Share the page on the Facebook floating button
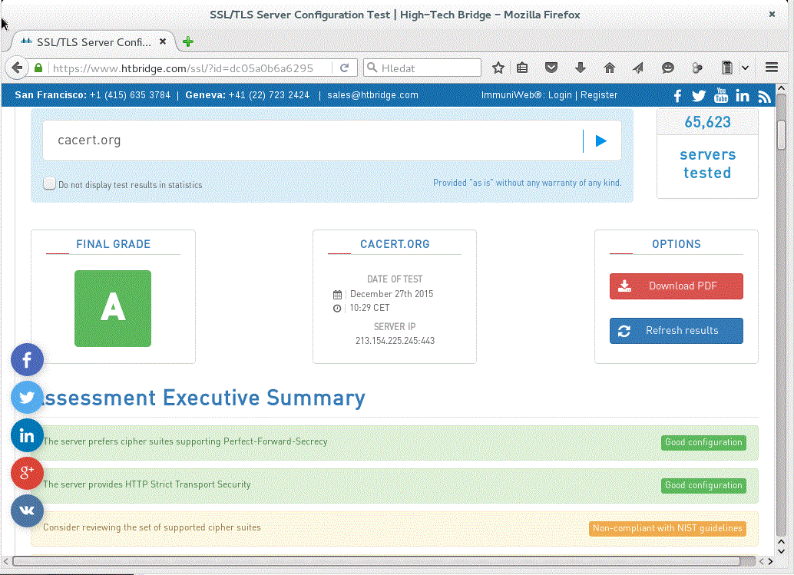This screenshot has height=575, width=794. pyautogui.click(x=28, y=359)
